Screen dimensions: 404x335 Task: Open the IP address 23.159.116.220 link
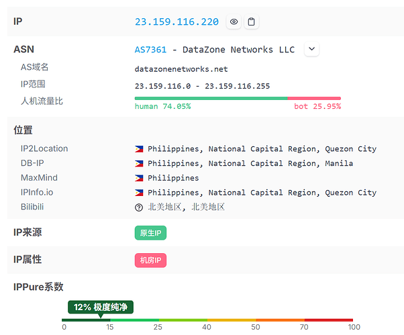click(x=176, y=22)
